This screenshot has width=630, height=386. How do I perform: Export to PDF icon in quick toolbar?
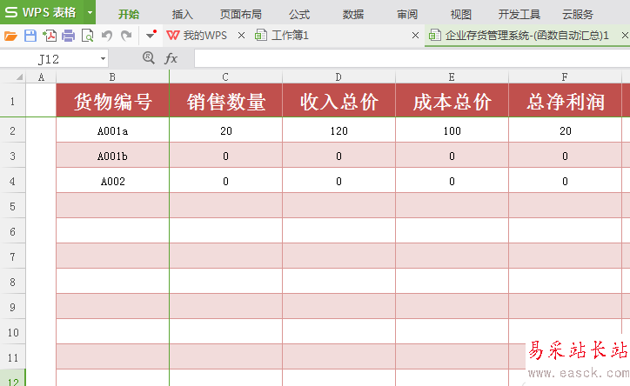pyautogui.click(x=50, y=36)
